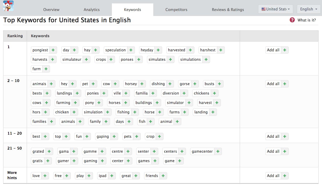Screen dimensions: 322x187
Task: Click the red question mark help icon
Action: pos(292,20)
